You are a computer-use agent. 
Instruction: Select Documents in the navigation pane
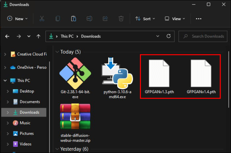29,102
